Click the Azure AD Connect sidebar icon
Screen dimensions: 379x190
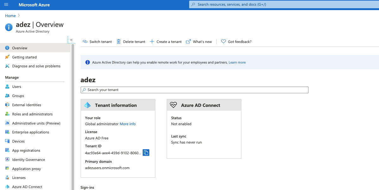pos(7,187)
